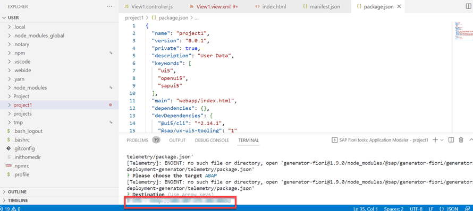
Task: Click the "version": "0.0.1" line
Action: [x=180, y=41]
